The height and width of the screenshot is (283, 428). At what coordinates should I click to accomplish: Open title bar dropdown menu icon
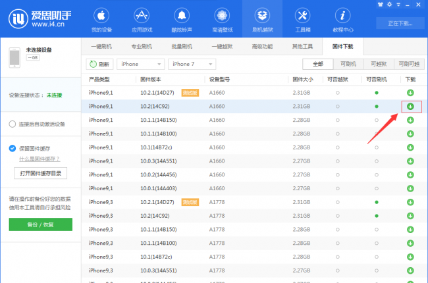click(x=398, y=5)
